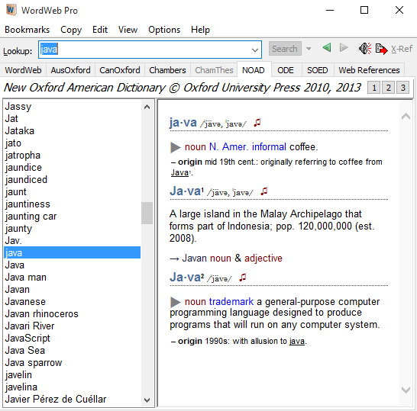Open the Help menu
The height and width of the screenshot is (411, 417).
click(200, 30)
